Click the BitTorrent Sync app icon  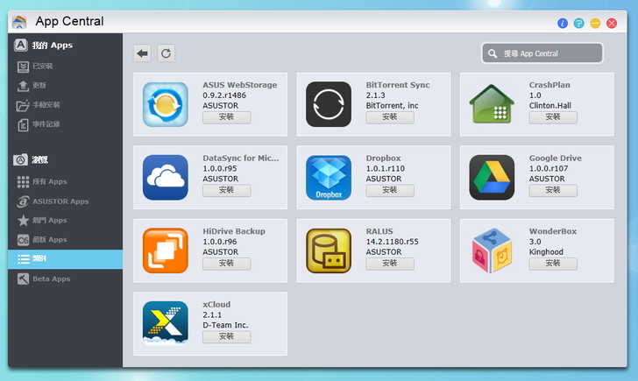pos(329,104)
